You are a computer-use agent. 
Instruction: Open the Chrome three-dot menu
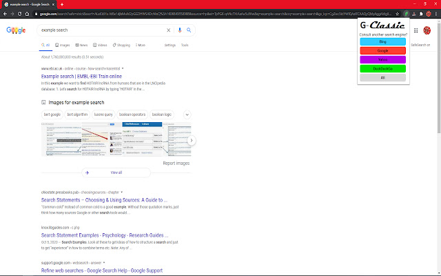pyautogui.click(x=436, y=14)
